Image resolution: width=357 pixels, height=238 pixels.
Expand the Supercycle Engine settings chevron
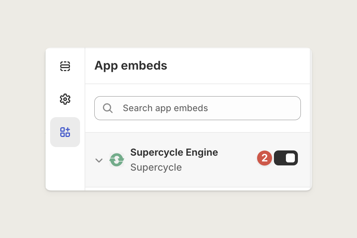[x=99, y=160]
